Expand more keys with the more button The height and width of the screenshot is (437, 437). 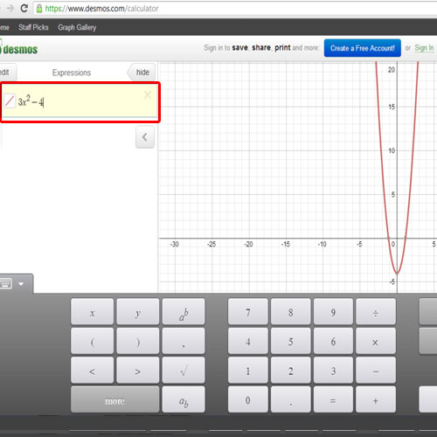pos(114,400)
